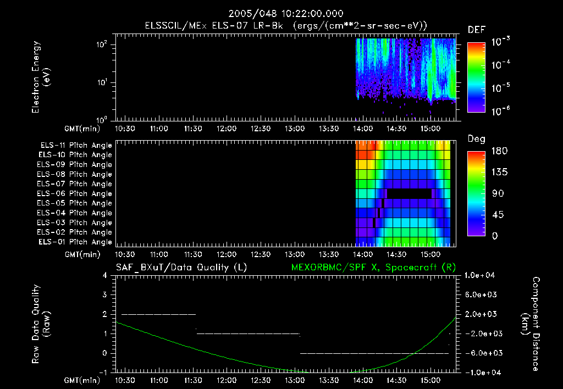Click the DEF color bar legend

coord(477,77)
